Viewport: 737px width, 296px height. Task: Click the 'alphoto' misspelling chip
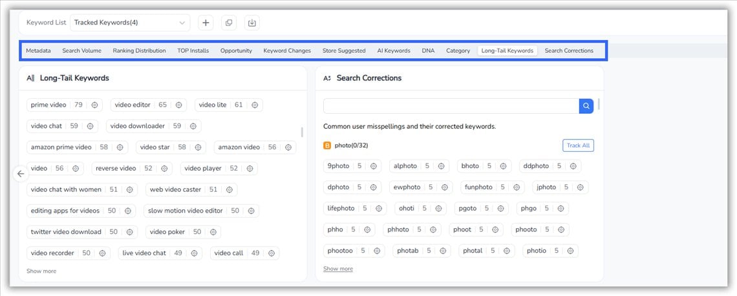point(420,166)
